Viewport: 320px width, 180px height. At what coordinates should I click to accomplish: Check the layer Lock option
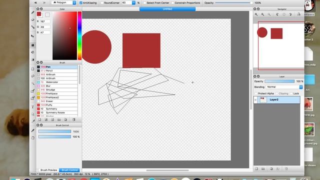click(291, 93)
